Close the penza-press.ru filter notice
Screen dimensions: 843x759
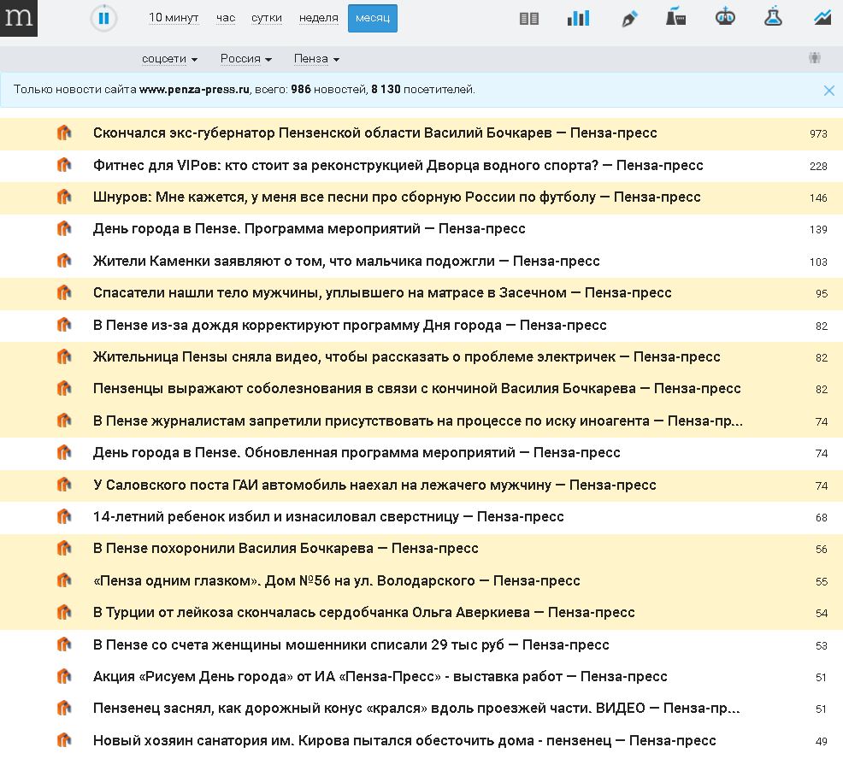pyautogui.click(x=828, y=90)
